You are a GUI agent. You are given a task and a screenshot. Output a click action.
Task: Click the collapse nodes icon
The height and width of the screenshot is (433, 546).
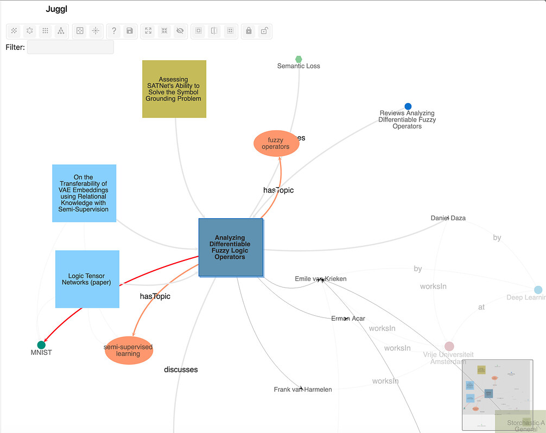click(x=164, y=31)
